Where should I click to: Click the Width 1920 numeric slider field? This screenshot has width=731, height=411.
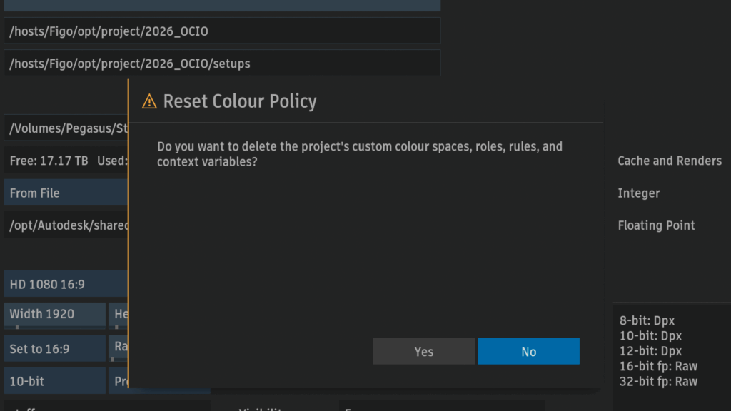point(54,315)
